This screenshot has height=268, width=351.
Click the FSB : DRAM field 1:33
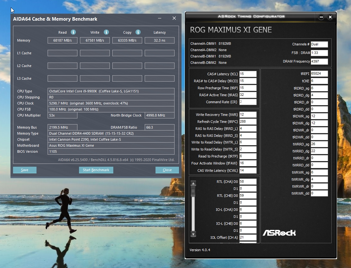(x=319, y=53)
